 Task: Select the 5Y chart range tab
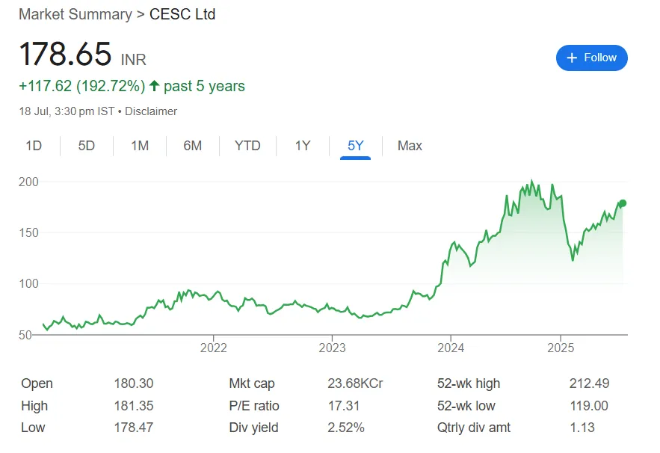click(355, 146)
